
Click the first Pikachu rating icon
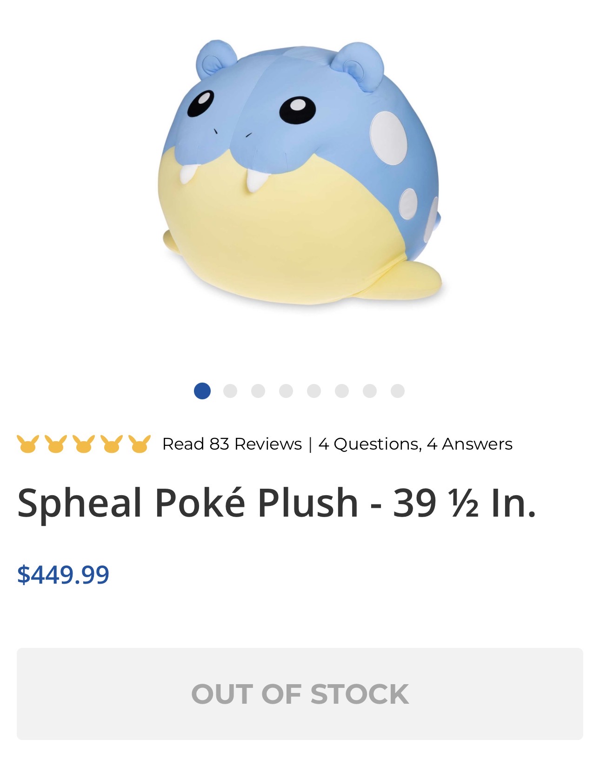tap(28, 444)
